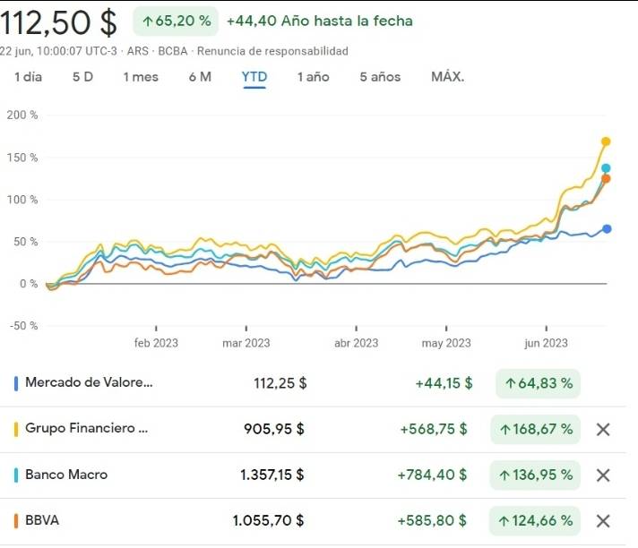Click the yellow endpoint dot on chart
The height and width of the screenshot is (548, 638).
click(606, 141)
